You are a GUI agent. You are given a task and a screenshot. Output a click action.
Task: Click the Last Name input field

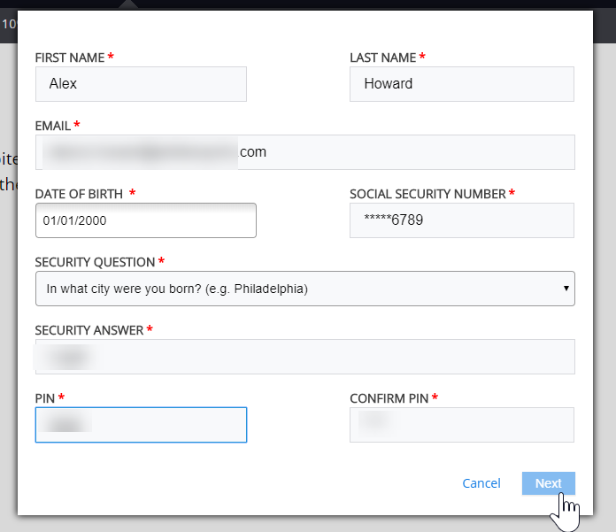[x=461, y=84]
